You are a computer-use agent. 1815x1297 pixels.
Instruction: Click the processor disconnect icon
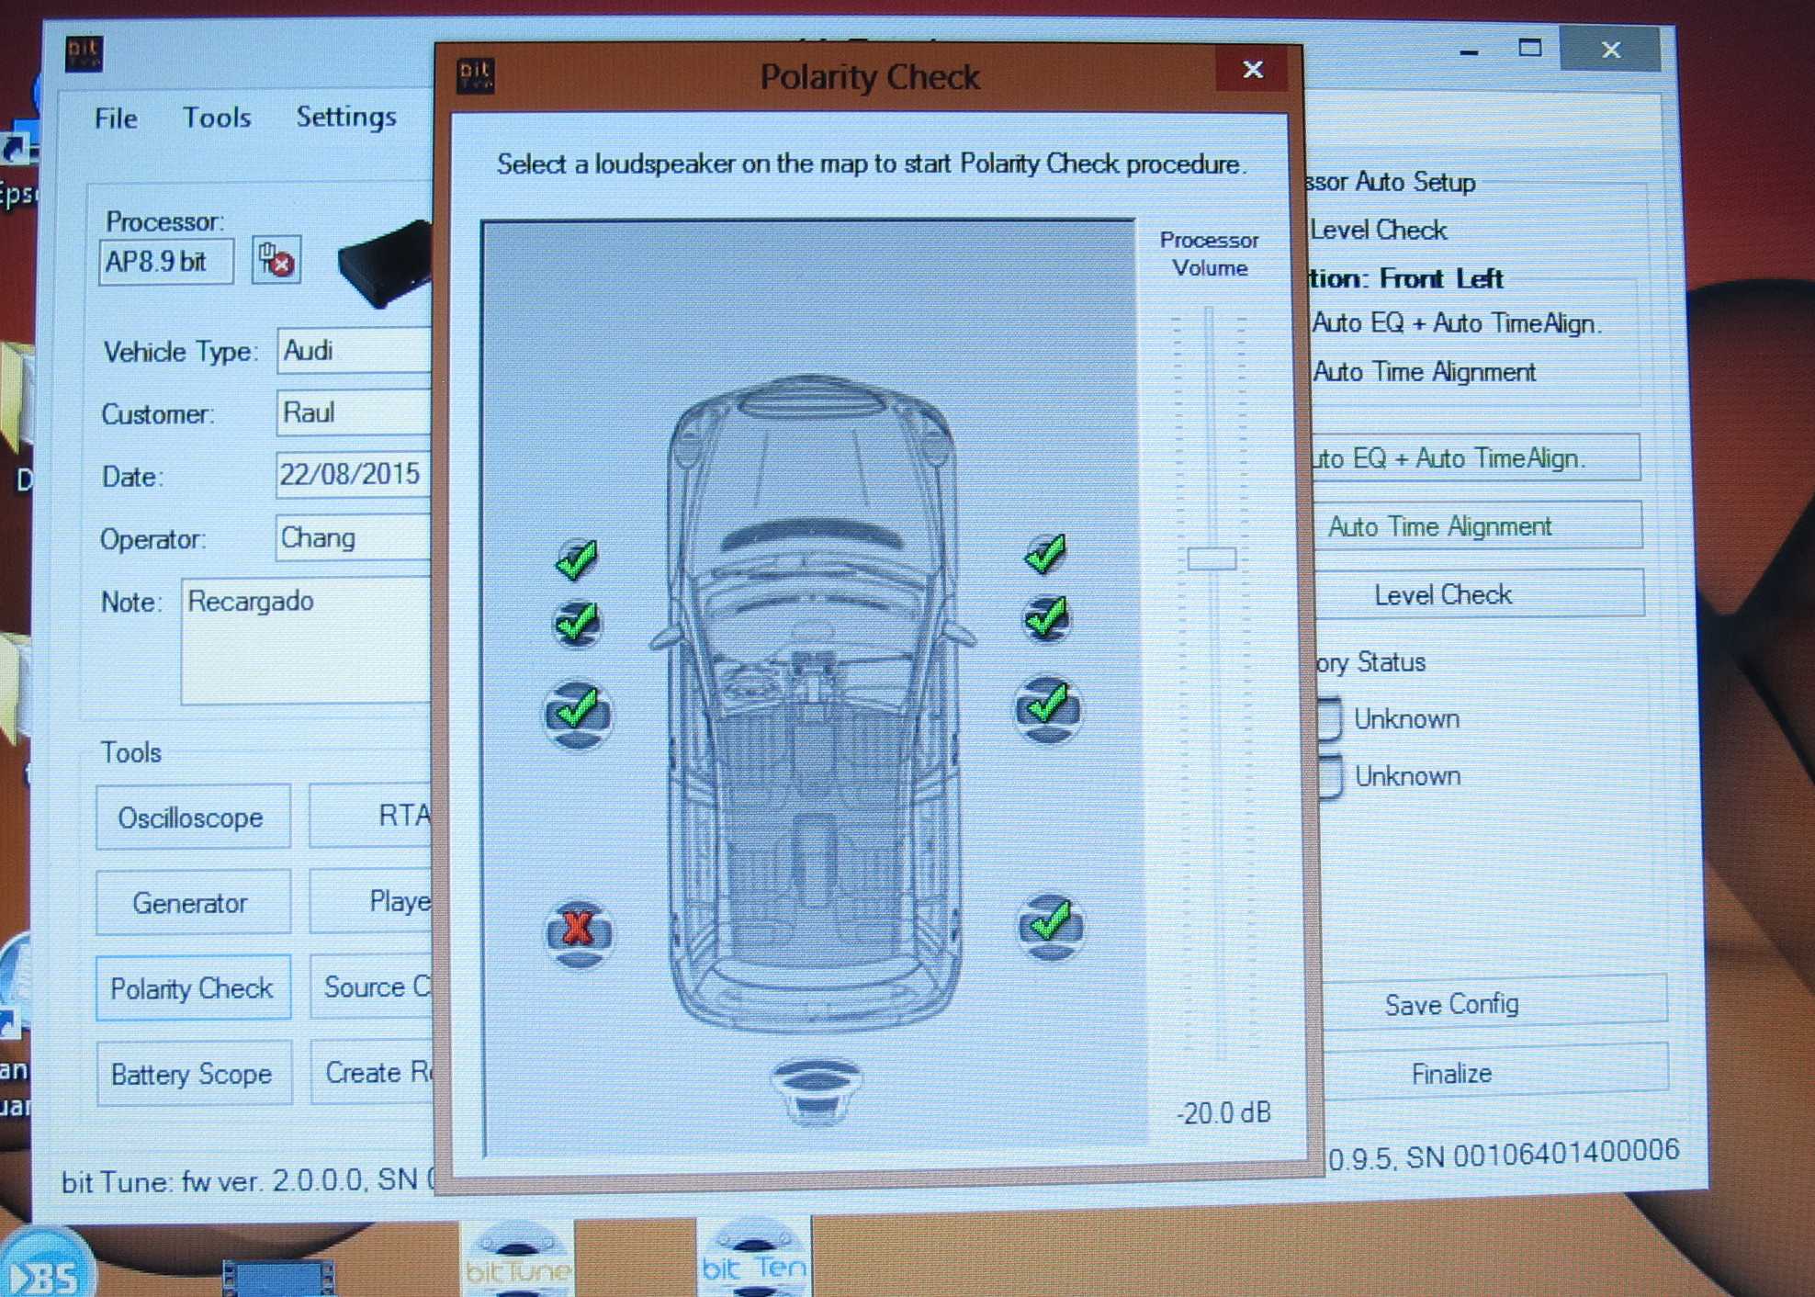[x=276, y=261]
